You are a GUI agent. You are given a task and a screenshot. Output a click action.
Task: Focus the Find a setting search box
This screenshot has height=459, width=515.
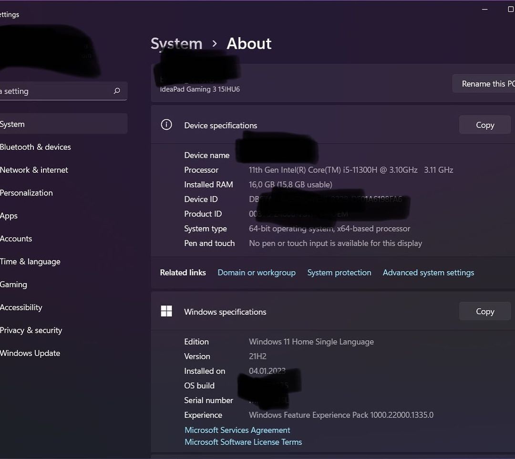(63, 91)
